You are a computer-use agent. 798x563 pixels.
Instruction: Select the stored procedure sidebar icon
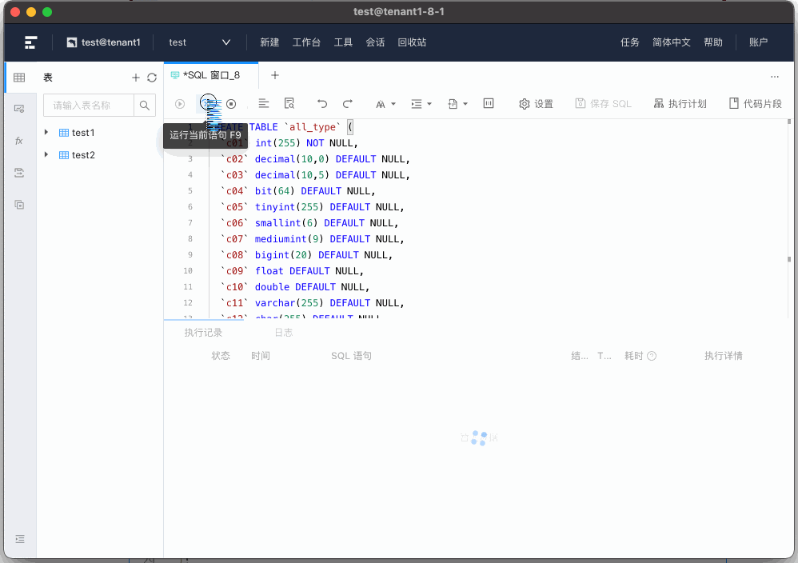click(x=19, y=173)
